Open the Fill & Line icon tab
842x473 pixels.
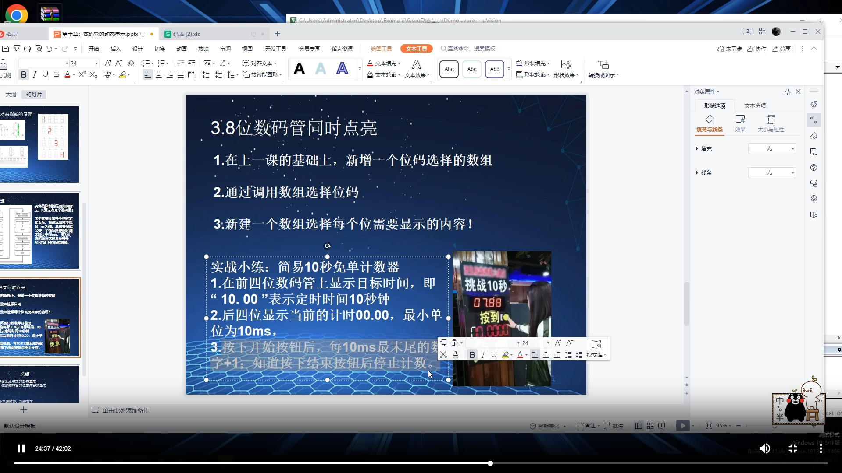[x=710, y=123]
